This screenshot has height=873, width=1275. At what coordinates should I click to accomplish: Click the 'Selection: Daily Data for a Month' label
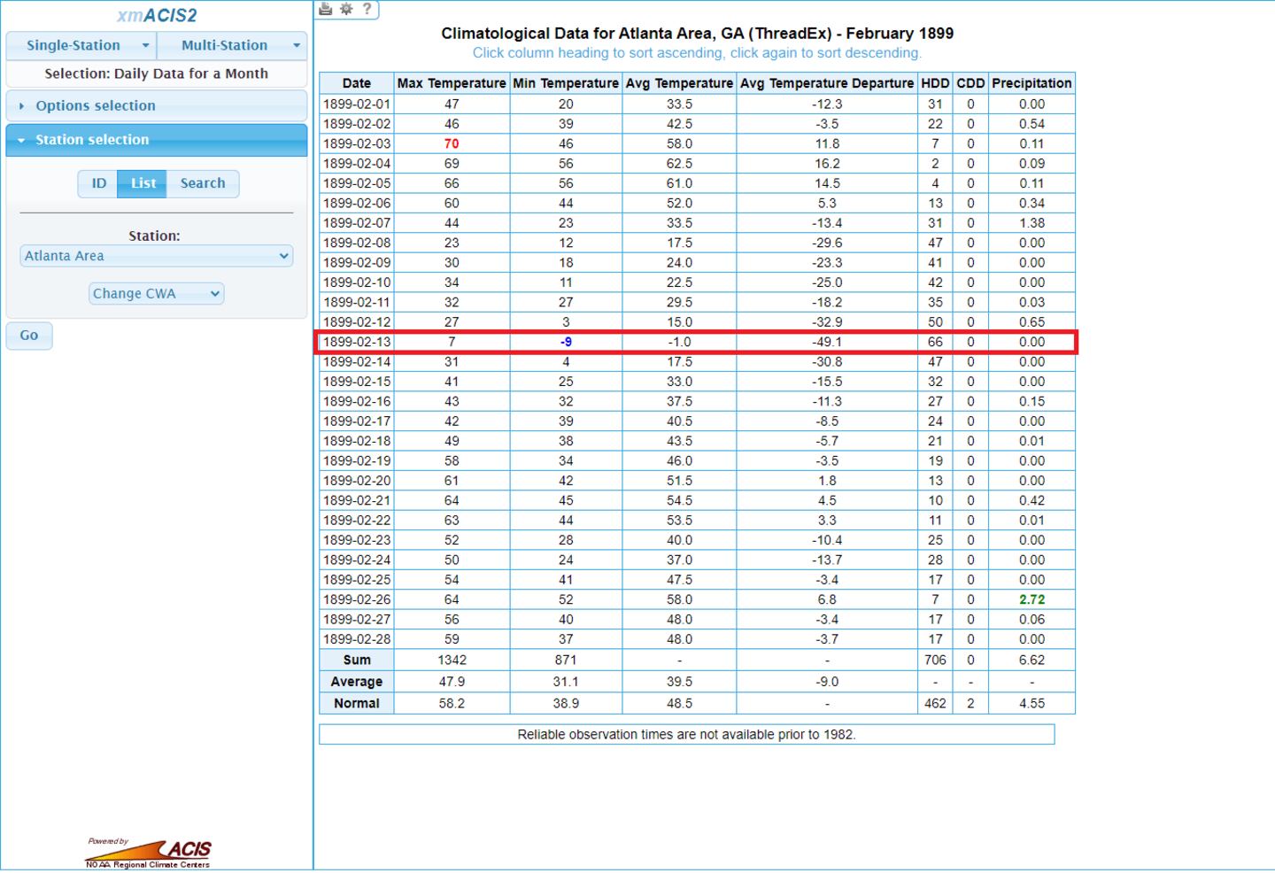click(157, 73)
